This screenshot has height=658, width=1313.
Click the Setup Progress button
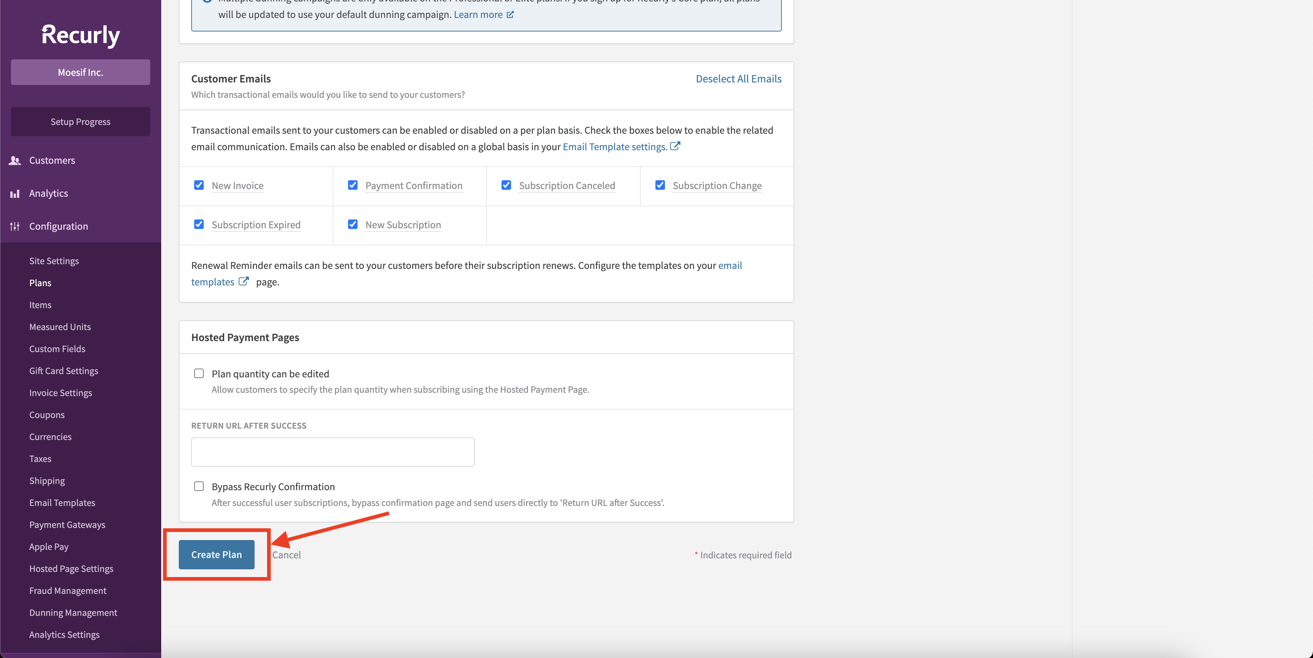pos(81,122)
